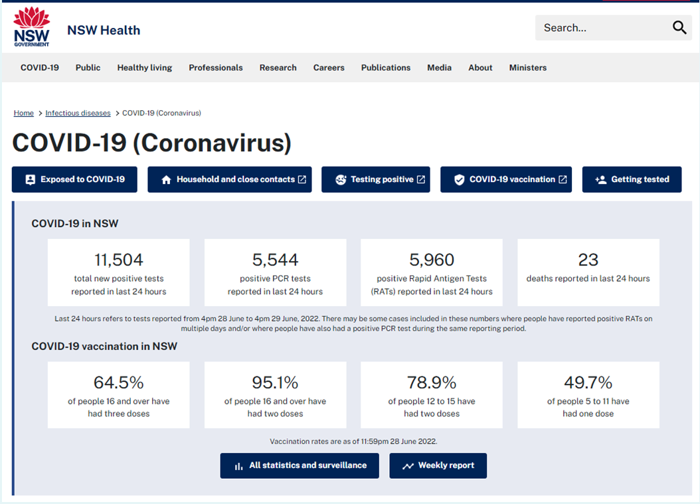The width and height of the screenshot is (700, 504).
Task: Open the Research menu item
Action: [278, 68]
